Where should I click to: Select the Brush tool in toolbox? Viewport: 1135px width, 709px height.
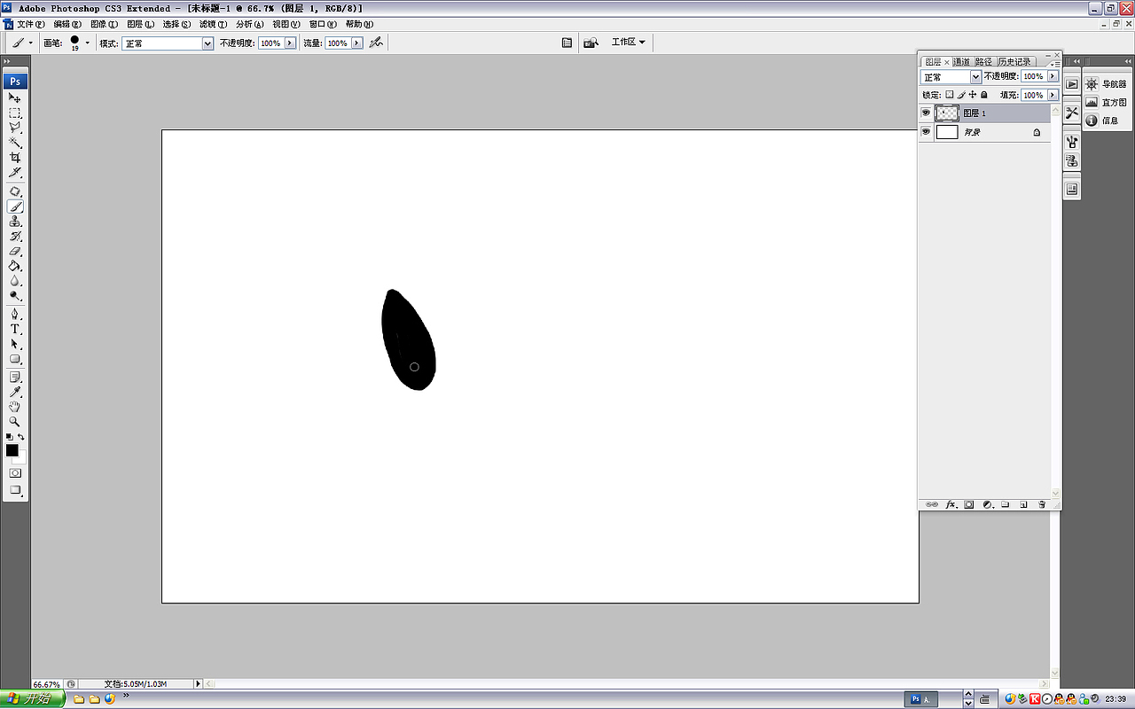pyautogui.click(x=15, y=206)
